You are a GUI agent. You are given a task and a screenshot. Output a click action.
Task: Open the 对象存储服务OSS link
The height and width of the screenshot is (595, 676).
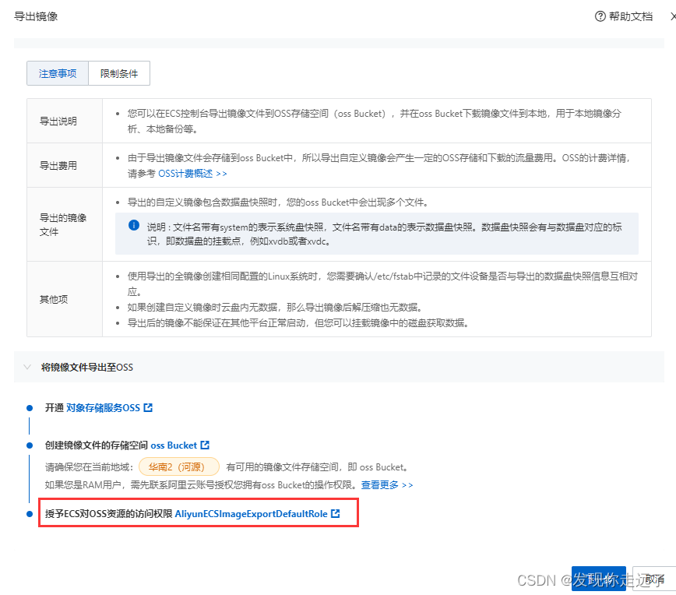103,408
